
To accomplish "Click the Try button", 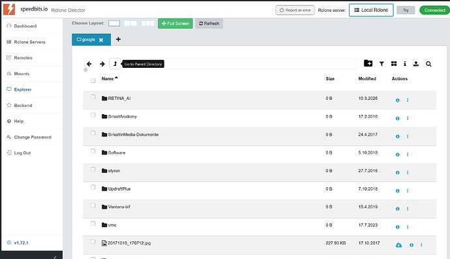I will click(406, 10).
